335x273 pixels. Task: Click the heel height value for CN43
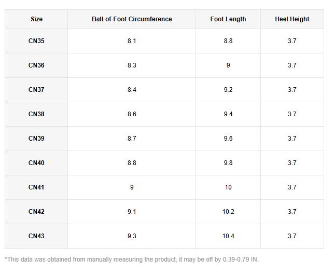(292, 236)
